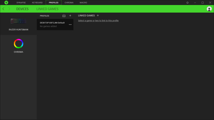Image resolution: width=214 pixels, height=120 pixels.
Task: Maximize the Razer Synapse window
Action: pos(202,3)
